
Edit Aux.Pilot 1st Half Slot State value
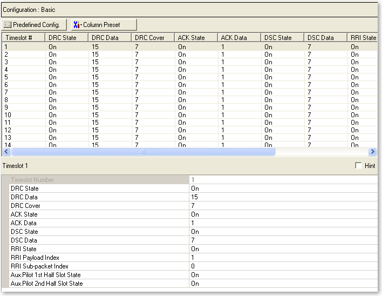coord(283,275)
